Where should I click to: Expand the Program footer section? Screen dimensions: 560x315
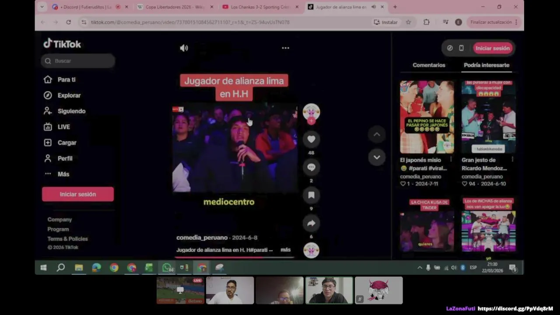point(58,229)
